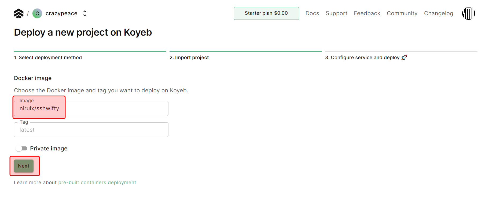Open the organization switcher chevrons
The width and height of the screenshot is (489, 197).
tap(85, 13)
